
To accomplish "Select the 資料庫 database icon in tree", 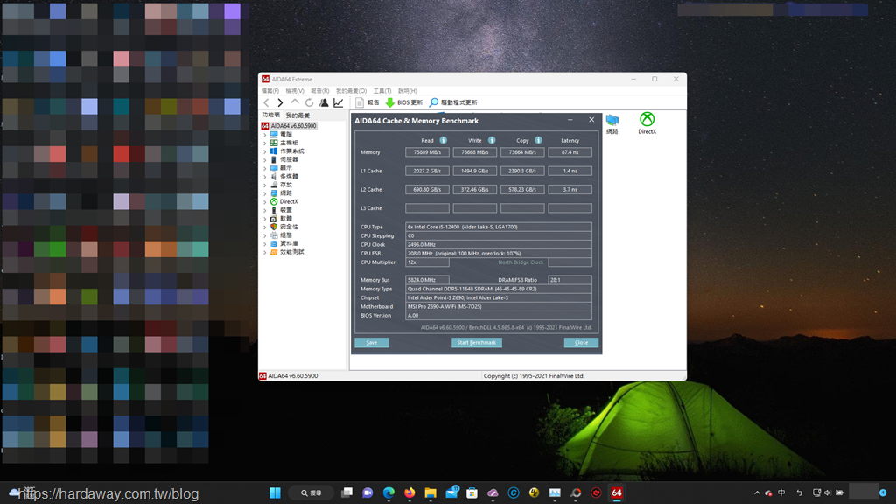I will pyautogui.click(x=274, y=243).
